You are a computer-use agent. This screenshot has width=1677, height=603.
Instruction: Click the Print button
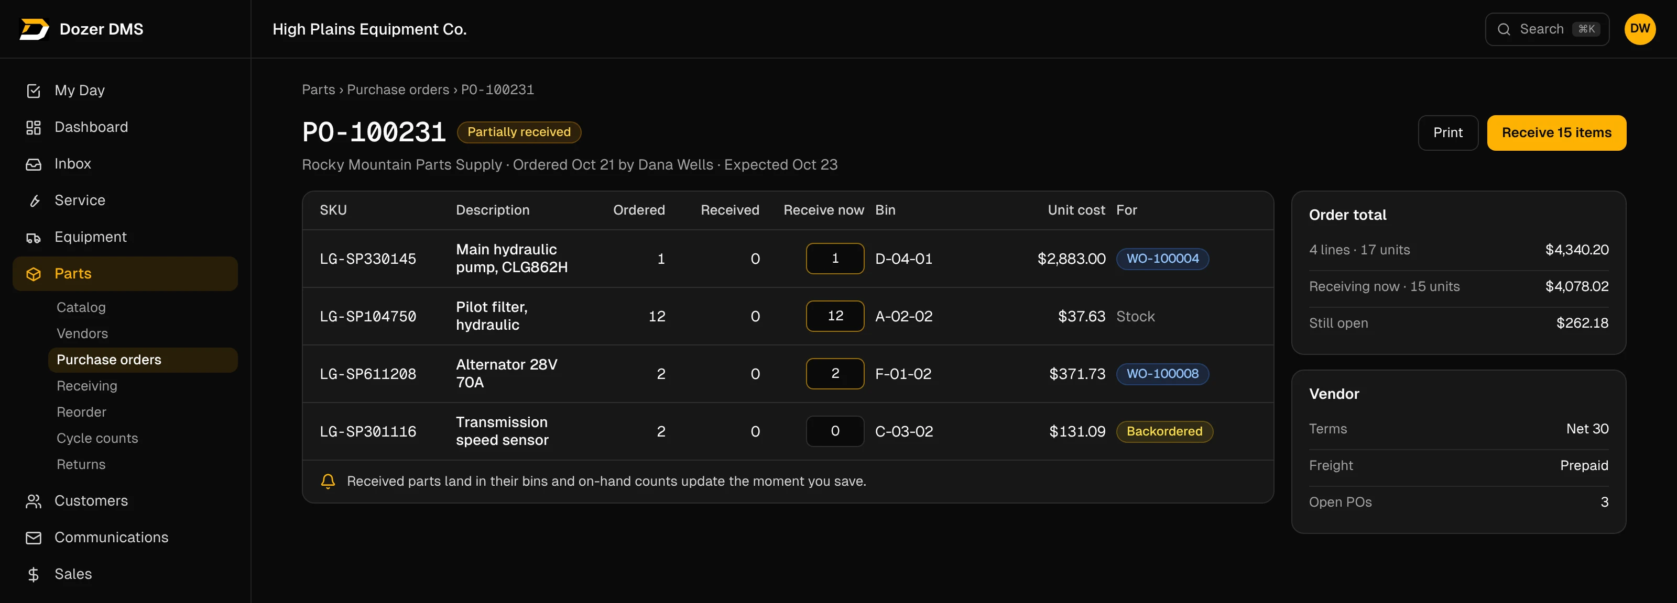pos(1448,133)
